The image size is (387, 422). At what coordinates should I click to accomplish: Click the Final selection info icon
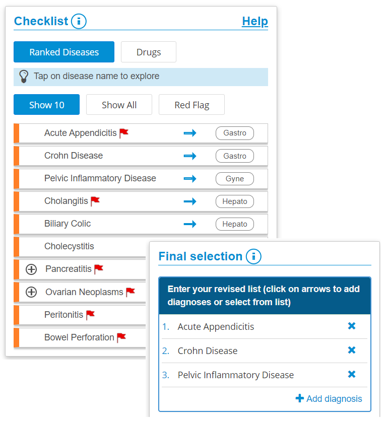pyautogui.click(x=253, y=256)
